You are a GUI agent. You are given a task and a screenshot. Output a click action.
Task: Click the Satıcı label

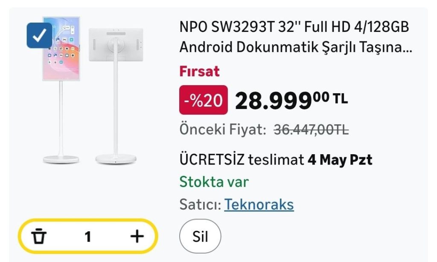point(200,205)
